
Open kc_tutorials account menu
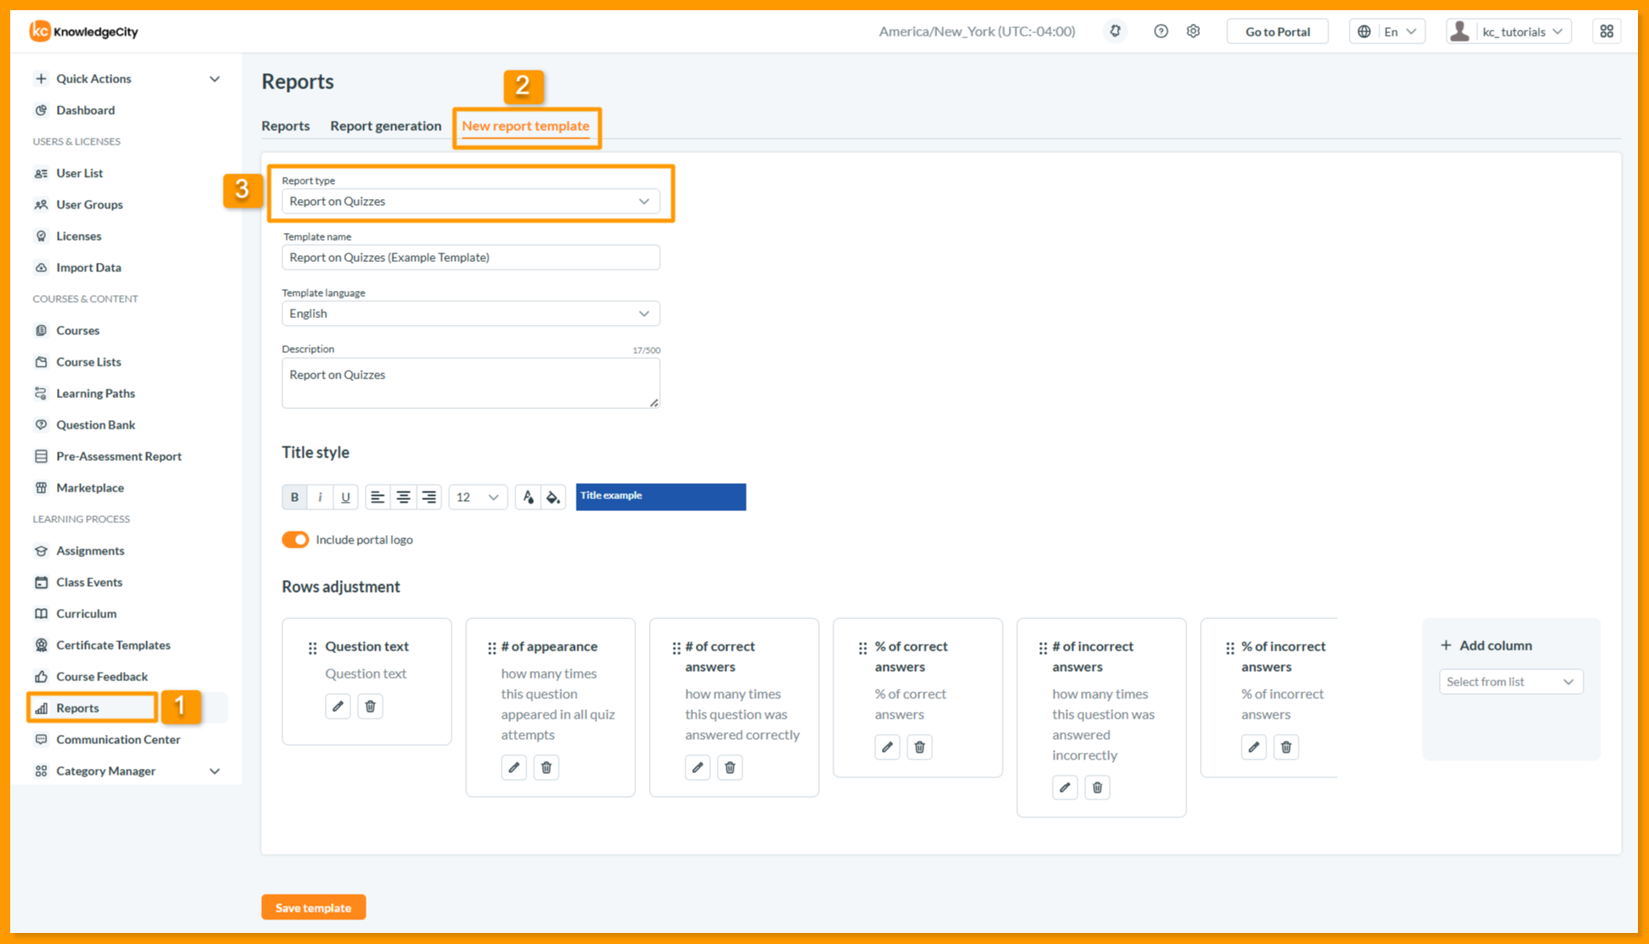coord(1509,31)
